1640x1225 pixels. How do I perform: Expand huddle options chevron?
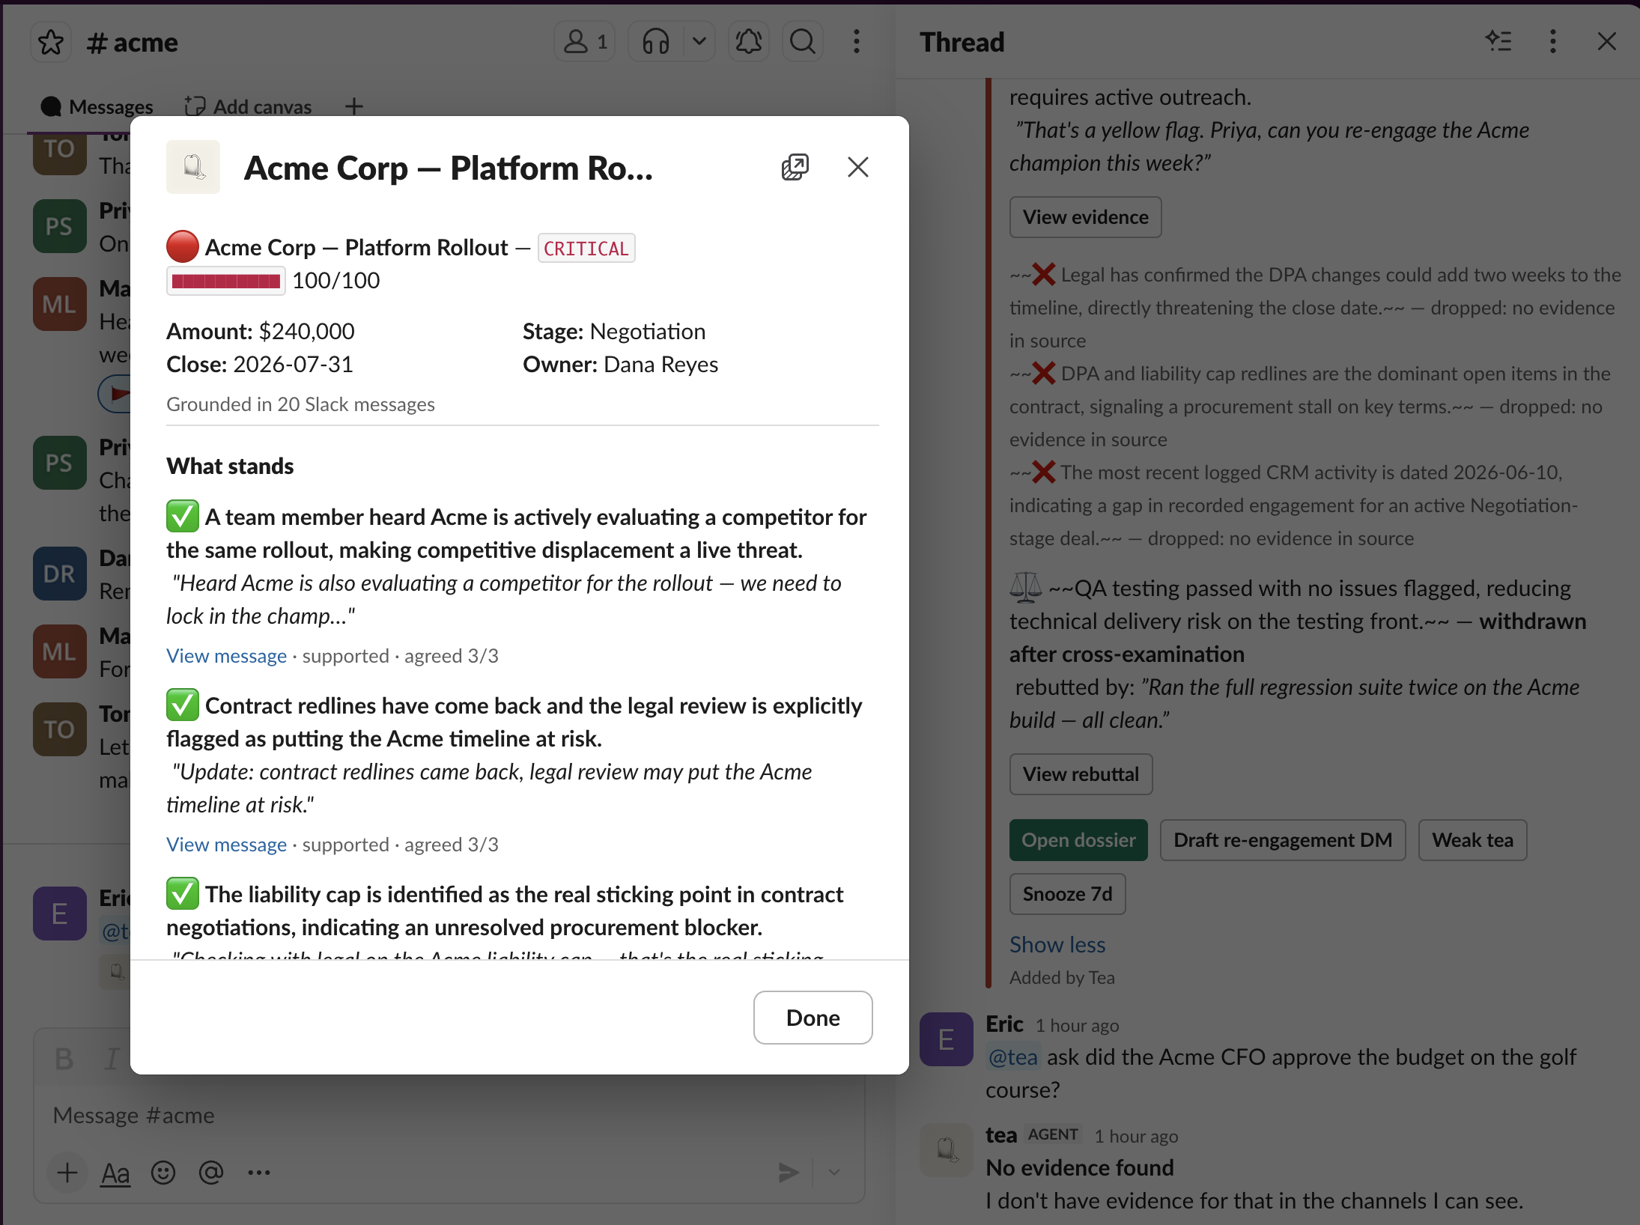tap(699, 41)
